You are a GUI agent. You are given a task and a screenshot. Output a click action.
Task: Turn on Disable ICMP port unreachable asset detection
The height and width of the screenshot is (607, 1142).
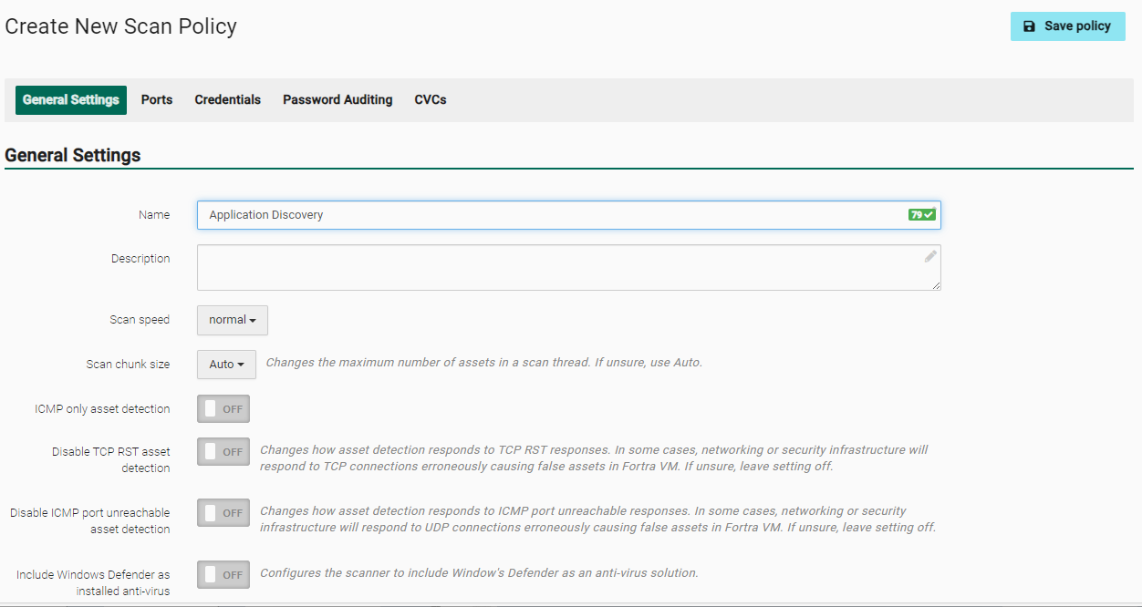pyautogui.click(x=223, y=513)
